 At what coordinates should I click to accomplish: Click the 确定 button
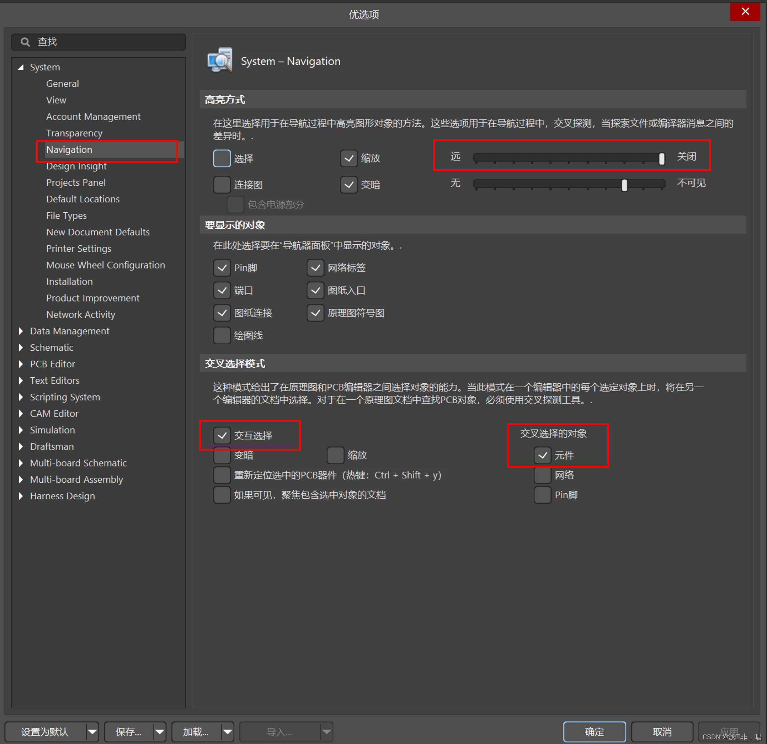point(594,731)
